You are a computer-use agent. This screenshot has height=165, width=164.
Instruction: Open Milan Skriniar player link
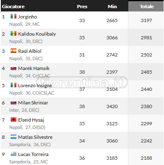[33, 103]
